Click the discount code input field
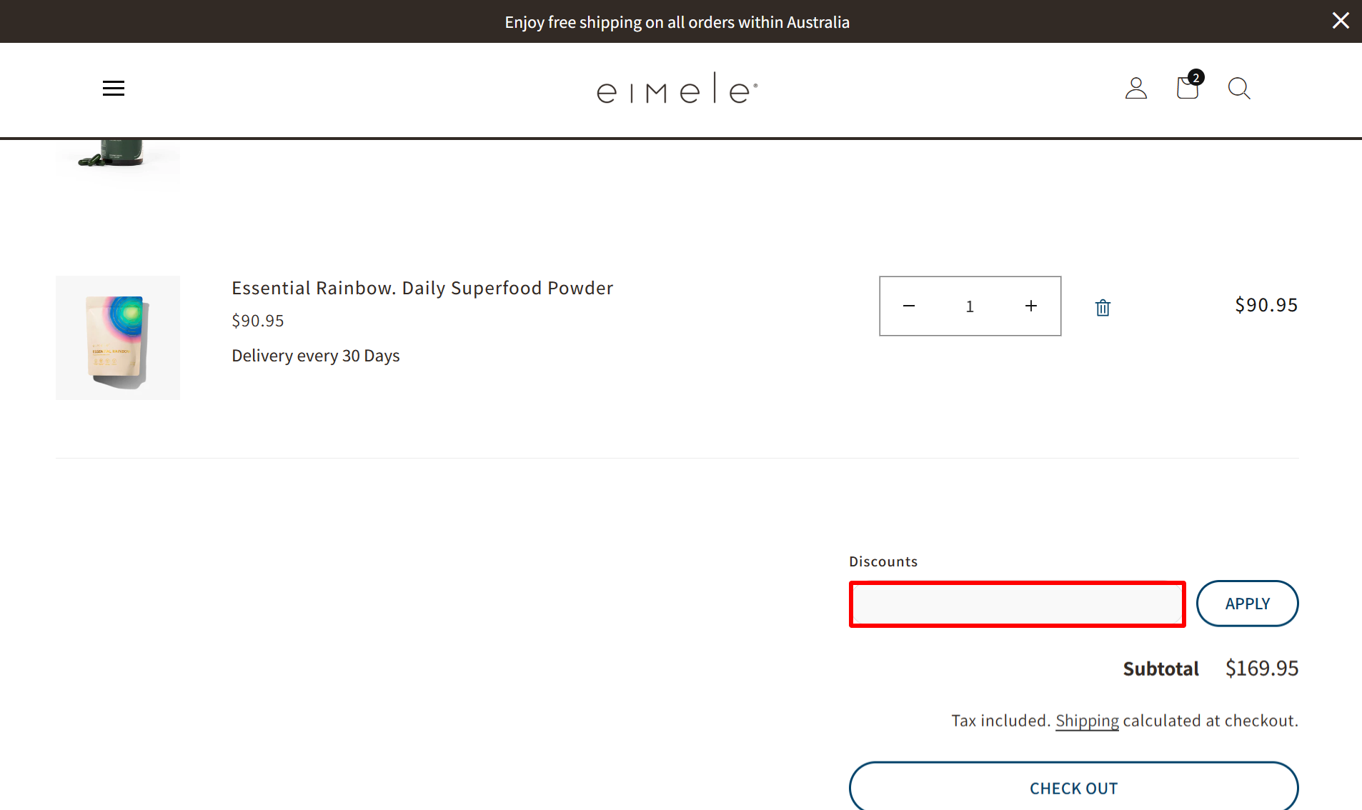Image resolution: width=1362 pixels, height=810 pixels. (x=1016, y=604)
